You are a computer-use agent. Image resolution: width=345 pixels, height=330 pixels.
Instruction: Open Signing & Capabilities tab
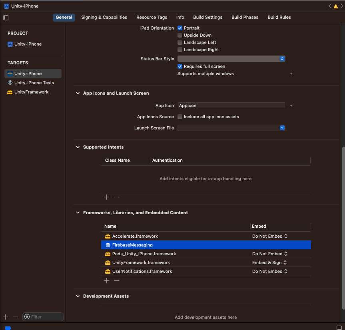coord(104,17)
